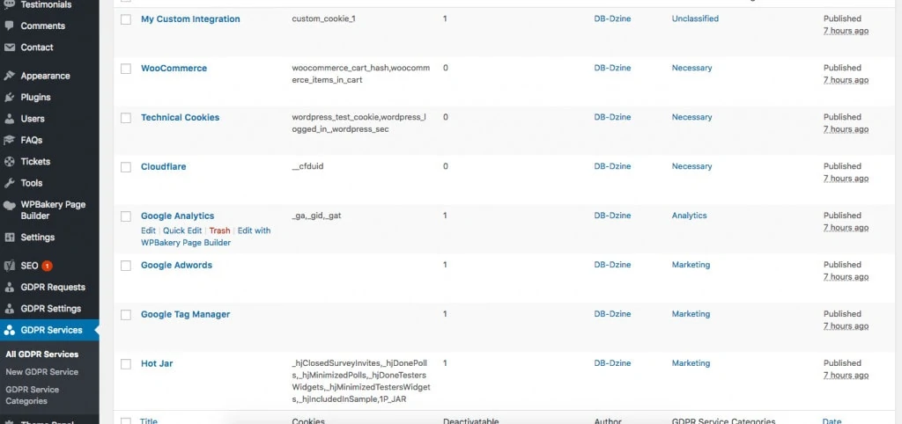Click the FAQs graduation cap icon
The height and width of the screenshot is (424, 902).
9,140
